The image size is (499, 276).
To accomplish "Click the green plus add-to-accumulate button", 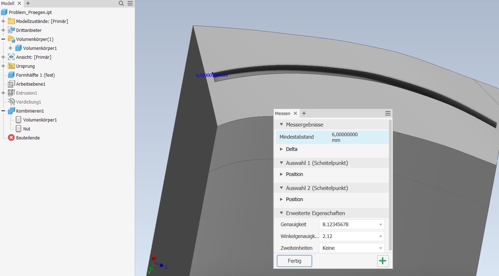I will tap(383, 261).
